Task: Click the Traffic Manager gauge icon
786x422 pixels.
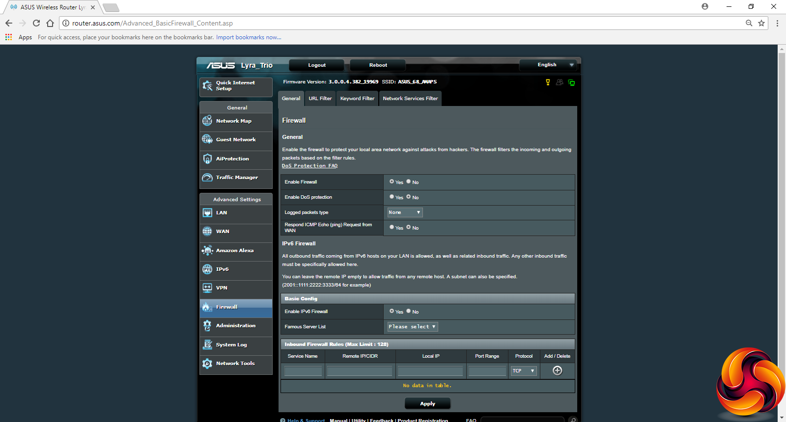Action: click(207, 178)
